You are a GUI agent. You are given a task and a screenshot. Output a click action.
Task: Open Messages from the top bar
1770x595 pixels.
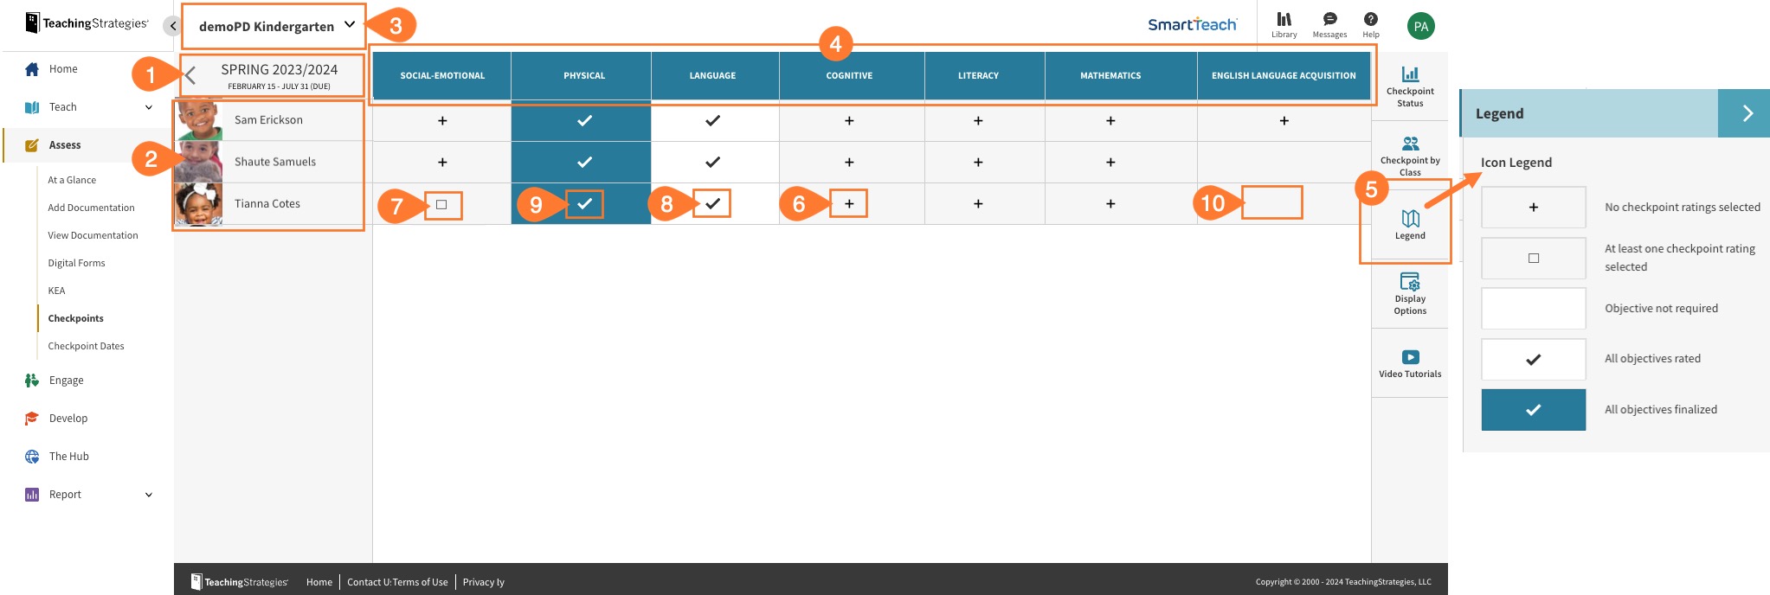pyautogui.click(x=1329, y=24)
